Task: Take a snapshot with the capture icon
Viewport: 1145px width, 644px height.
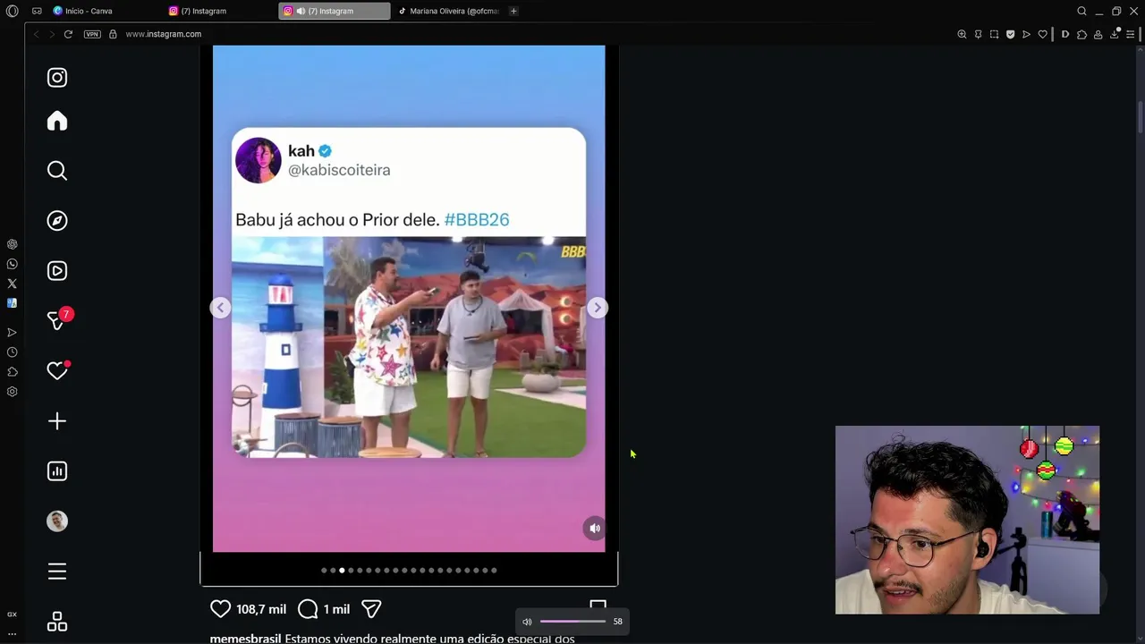Action: [994, 34]
